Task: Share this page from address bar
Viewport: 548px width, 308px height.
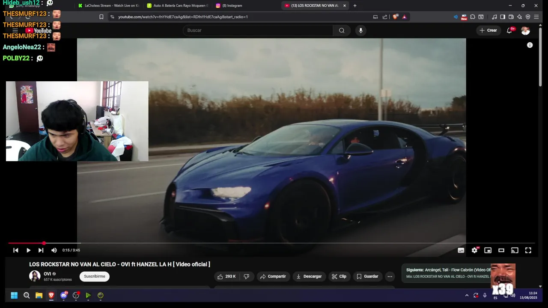Action: pyautogui.click(x=384, y=17)
